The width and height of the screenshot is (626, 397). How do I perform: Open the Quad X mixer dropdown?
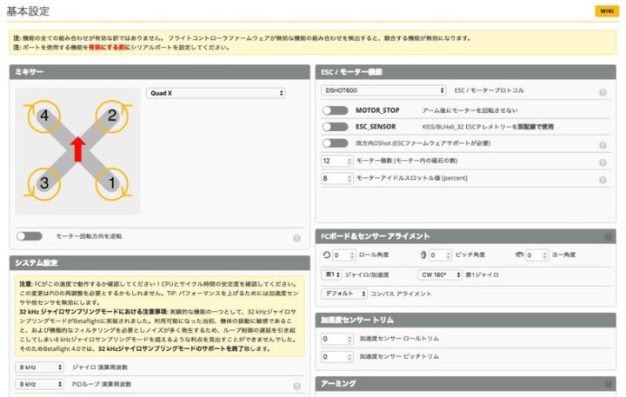(x=216, y=93)
